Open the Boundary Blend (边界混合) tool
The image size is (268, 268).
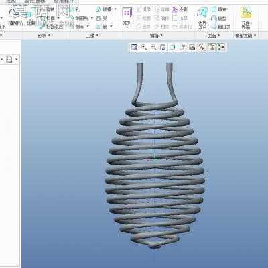(203, 18)
